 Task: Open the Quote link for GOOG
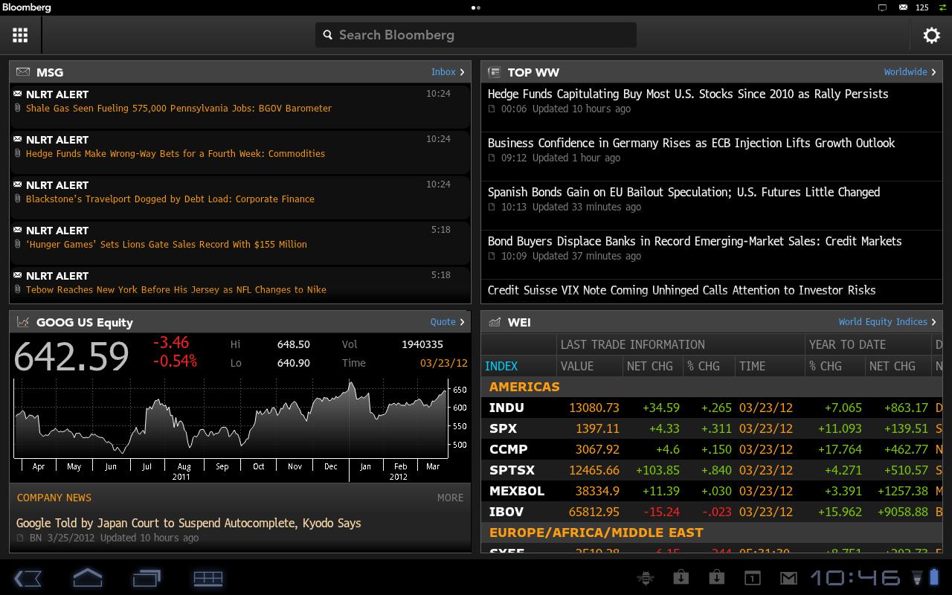coord(443,322)
